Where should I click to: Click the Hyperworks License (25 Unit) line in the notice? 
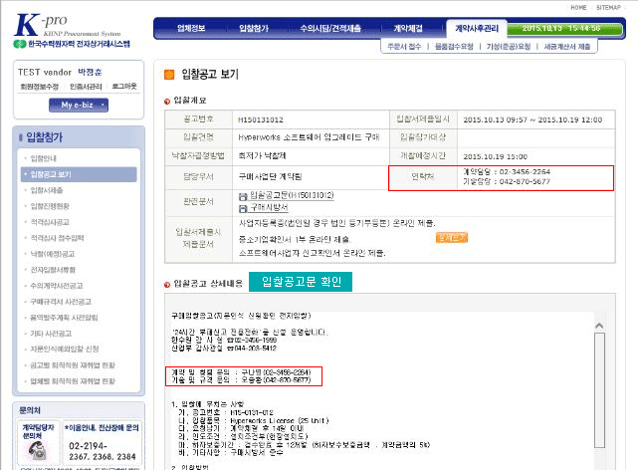click(x=254, y=420)
